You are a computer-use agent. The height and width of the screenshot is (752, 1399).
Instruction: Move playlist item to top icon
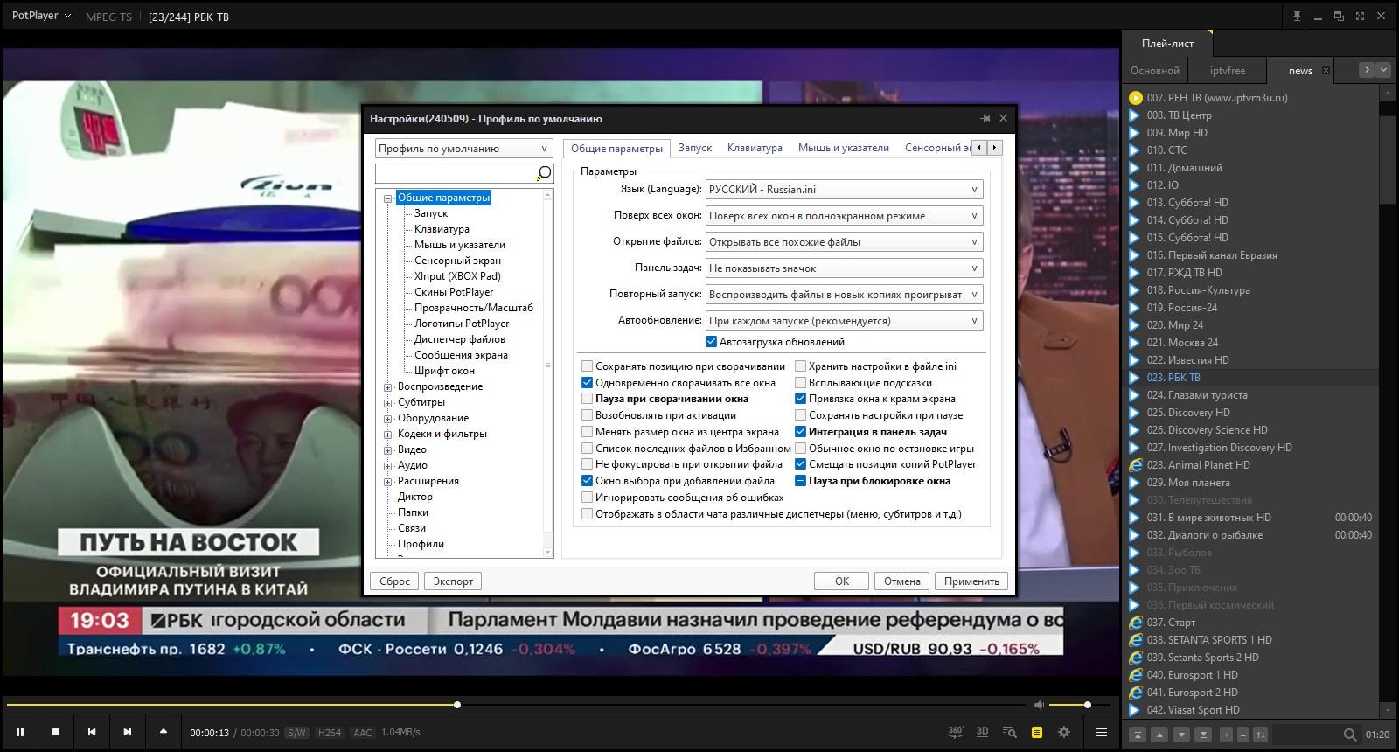[1138, 735]
